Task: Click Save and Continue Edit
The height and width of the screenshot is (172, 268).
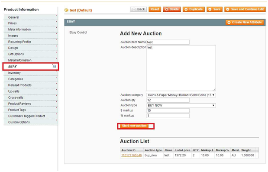Action: (x=245, y=9)
